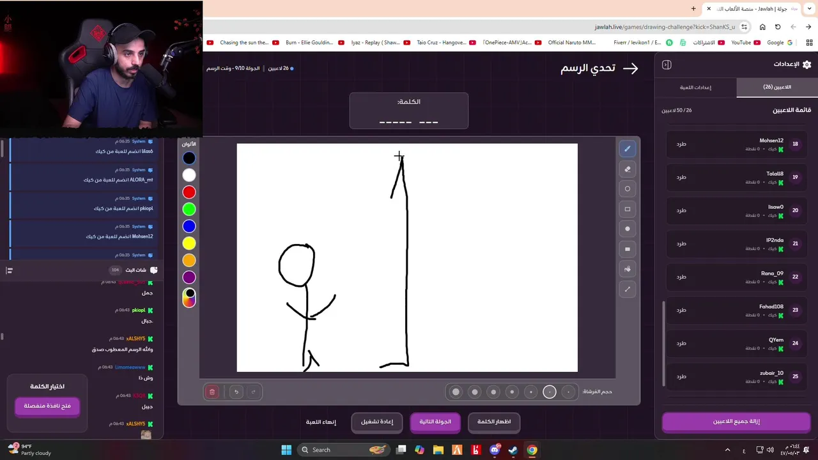Pick the orange color swatch
The height and width of the screenshot is (460, 818).
point(189,260)
